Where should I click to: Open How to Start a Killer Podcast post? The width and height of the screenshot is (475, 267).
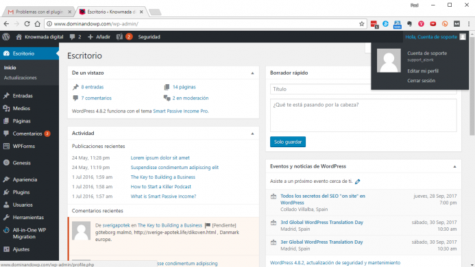tap(161, 187)
